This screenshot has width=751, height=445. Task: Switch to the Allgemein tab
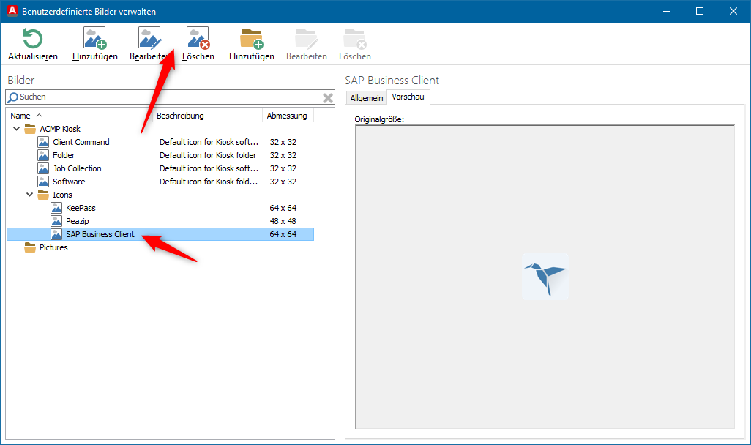click(366, 98)
